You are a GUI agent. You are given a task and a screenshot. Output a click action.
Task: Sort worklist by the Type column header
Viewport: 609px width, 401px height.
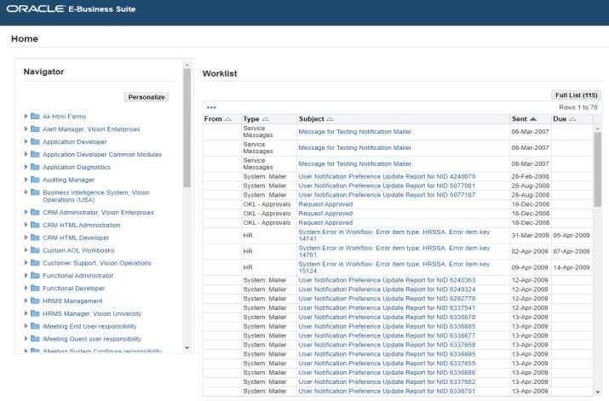tap(250, 119)
